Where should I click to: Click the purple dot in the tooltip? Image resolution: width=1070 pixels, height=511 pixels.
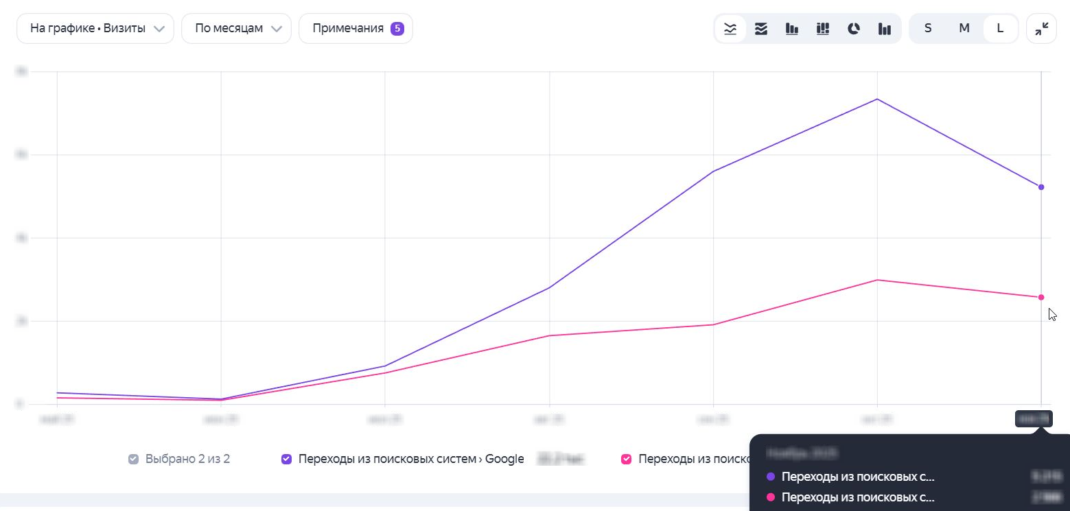[x=770, y=476]
